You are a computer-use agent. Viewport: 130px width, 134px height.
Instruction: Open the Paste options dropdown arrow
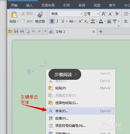click(x=18, y=22)
